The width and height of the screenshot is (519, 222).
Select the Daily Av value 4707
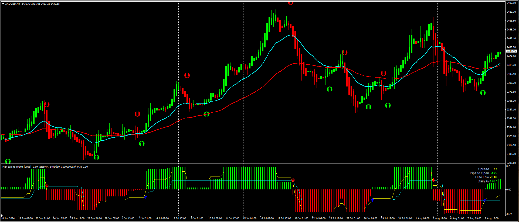click(493, 181)
